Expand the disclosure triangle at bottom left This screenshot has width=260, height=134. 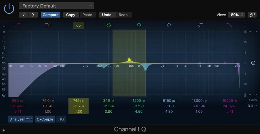pos(4,130)
